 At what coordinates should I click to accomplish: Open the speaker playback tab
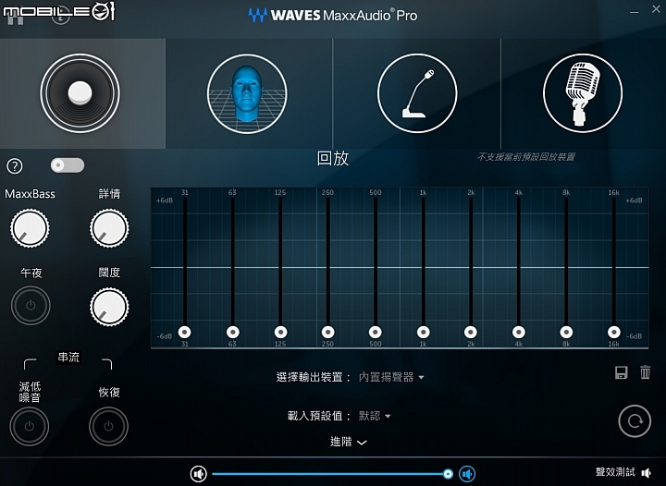pyautogui.click(x=80, y=93)
